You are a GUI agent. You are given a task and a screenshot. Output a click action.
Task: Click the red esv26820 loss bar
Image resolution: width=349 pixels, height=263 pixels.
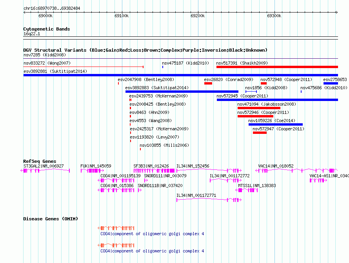pyautogui.click(x=208, y=83)
